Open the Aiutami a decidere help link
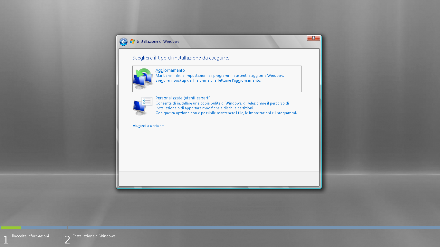 (148, 126)
